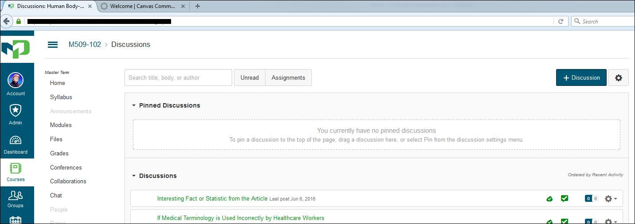Open Files in the course navigation
Viewport: 635px width, 224px height.
point(56,139)
